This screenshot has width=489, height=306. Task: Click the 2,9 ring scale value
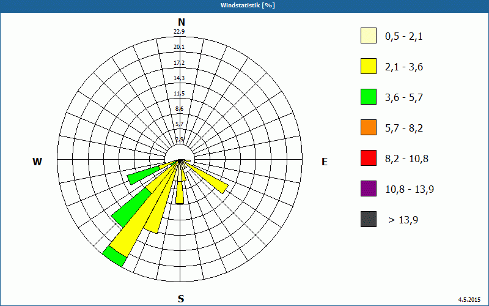coord(179,140)
